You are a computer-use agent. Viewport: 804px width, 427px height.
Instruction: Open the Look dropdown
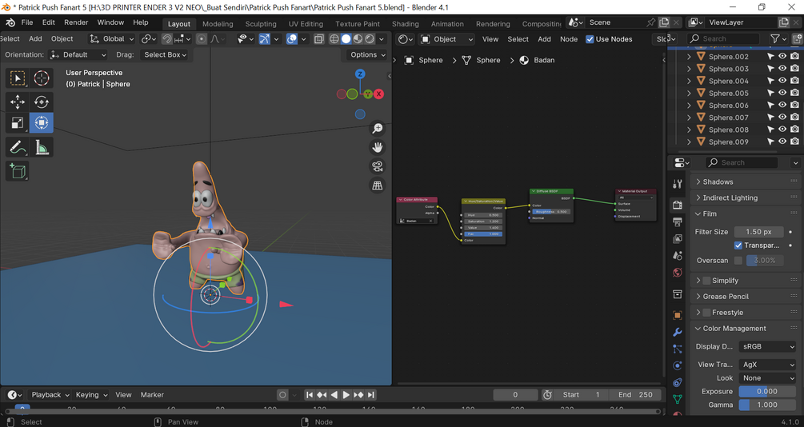pyautogui.click(x=767, y=377)
